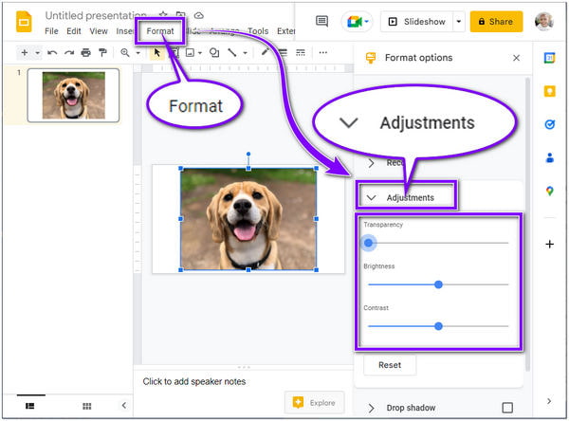
Task: Open Google Tasks in side panel
Action: pos(550,124)
